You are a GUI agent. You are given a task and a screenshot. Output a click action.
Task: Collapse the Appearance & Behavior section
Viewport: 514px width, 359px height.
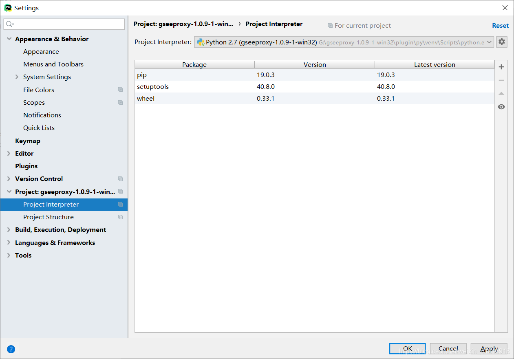(x=9, y=39)
